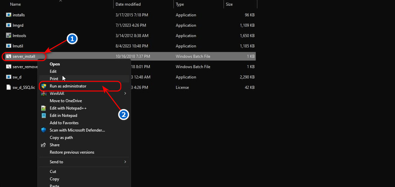This screenshot has width=395, height=187.
Task: Click the shield icon beside Run as administrator
Action: [44, 86]
